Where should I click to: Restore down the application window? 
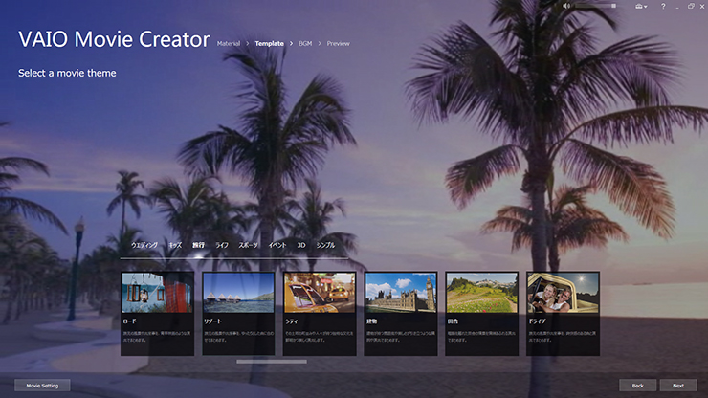[691, 6]
